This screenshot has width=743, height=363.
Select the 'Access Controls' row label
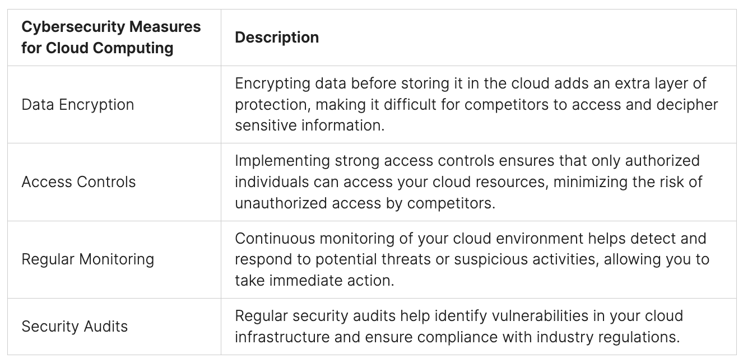click(78, 182)
